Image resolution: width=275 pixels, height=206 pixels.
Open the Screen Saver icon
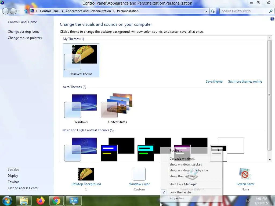pos(245,174)
